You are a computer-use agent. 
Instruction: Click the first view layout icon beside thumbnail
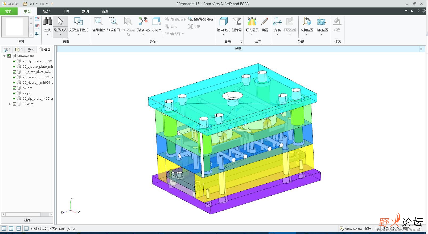pyautogui.click(x=37, y=19)
